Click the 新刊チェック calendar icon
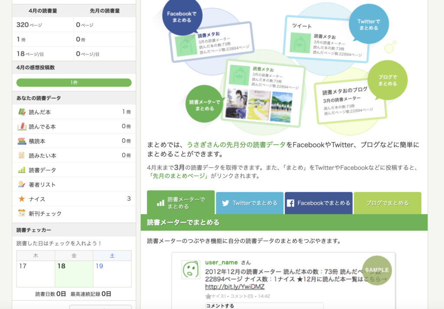This screenshot has width=444, height=309. click(22, 213)
